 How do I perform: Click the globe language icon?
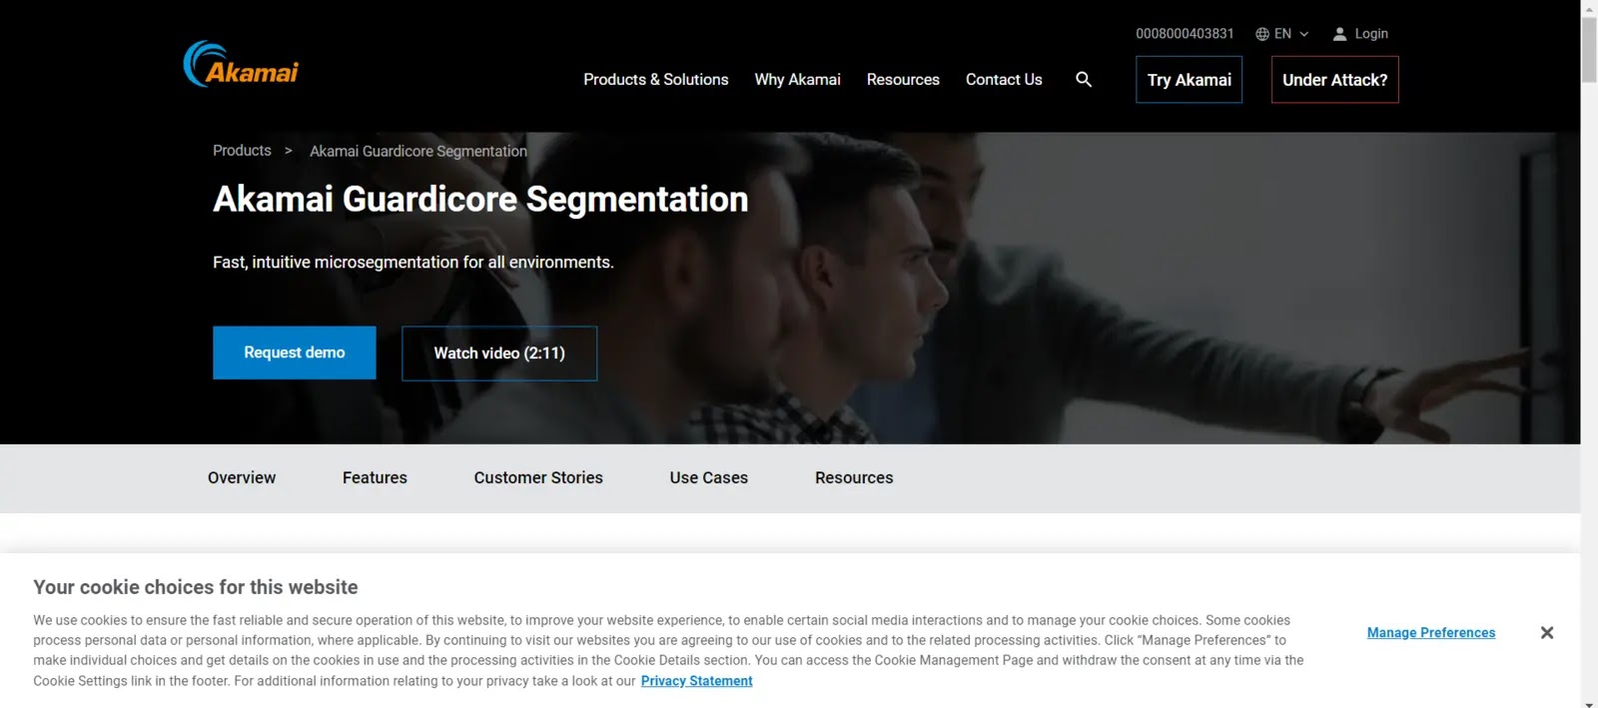coord(1262,34)
